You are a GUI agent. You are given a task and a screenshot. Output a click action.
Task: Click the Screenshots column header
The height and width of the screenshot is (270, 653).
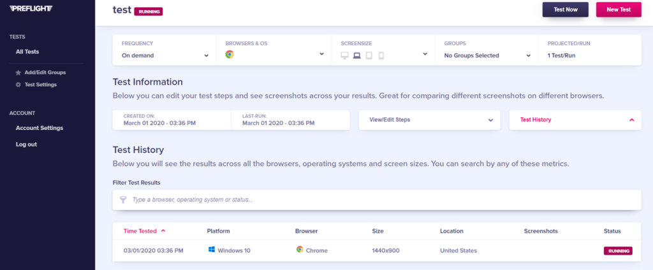(x=541, y=231)
